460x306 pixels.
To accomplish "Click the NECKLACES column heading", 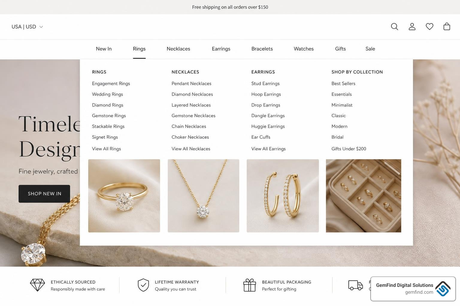I will 185,72.
